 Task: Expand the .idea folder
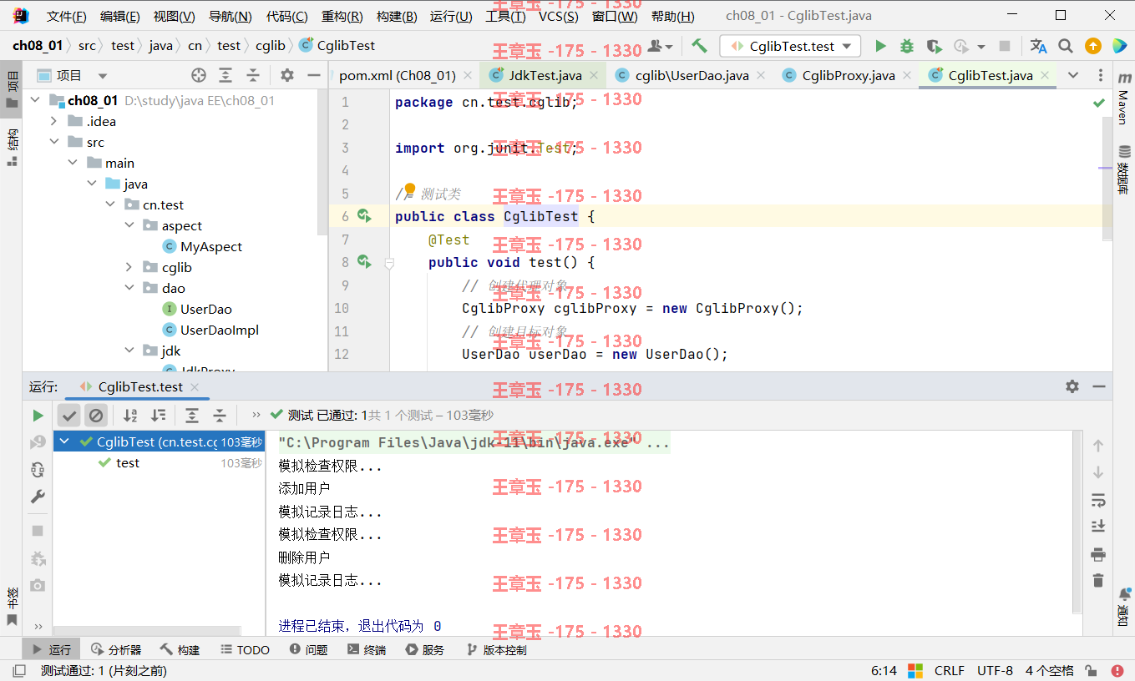pos(54,121)
